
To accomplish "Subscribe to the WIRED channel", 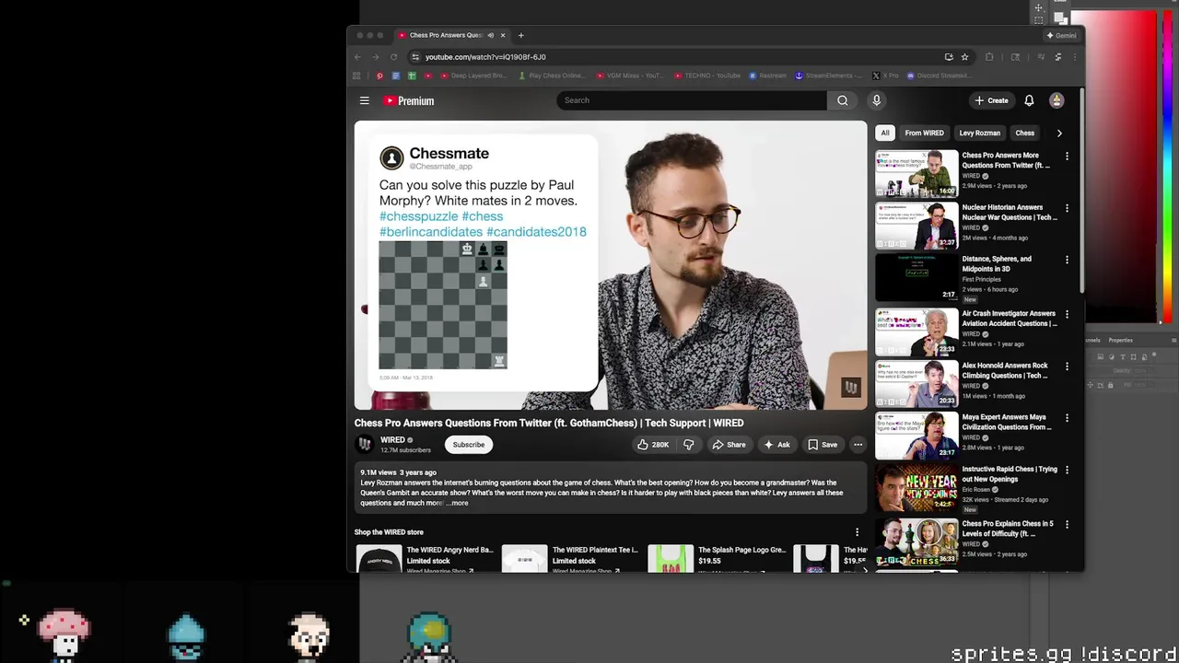I will pyautogui.click(x=468, y=445).
